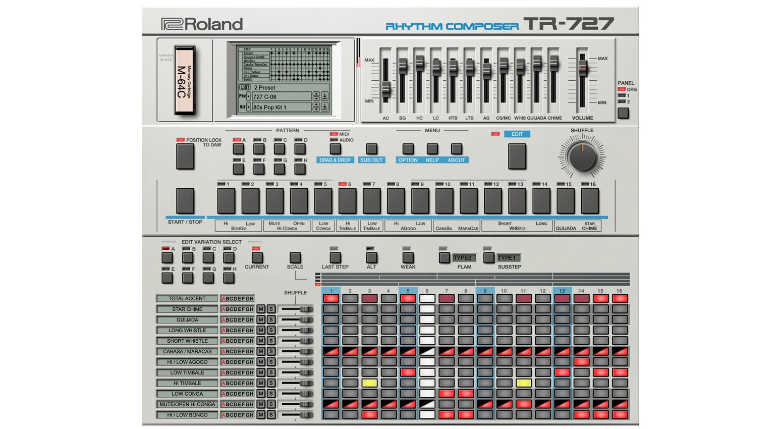The width and height of the screenshot is (777, 429).
Task: Mute the CABASA / MARACAS track
Action: click(x=261, y=351)
